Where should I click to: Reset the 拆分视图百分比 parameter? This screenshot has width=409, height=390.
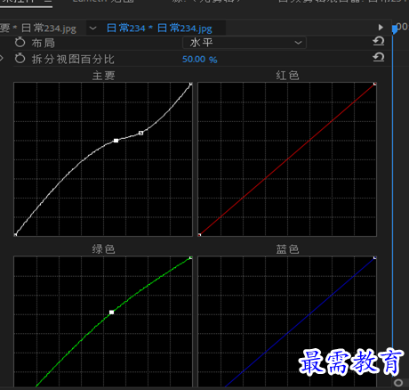click(379, 57)
